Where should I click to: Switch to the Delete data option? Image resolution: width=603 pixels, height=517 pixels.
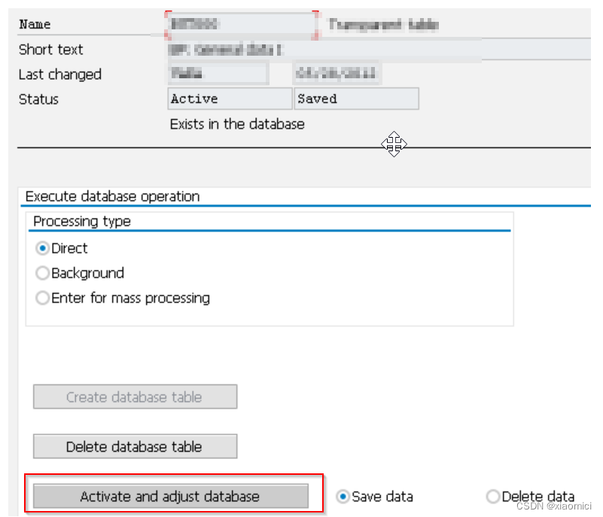[x=493, y=497]
